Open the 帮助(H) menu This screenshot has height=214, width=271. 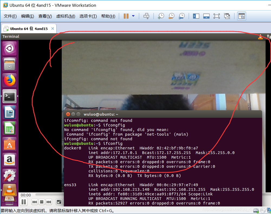(108, 16)
